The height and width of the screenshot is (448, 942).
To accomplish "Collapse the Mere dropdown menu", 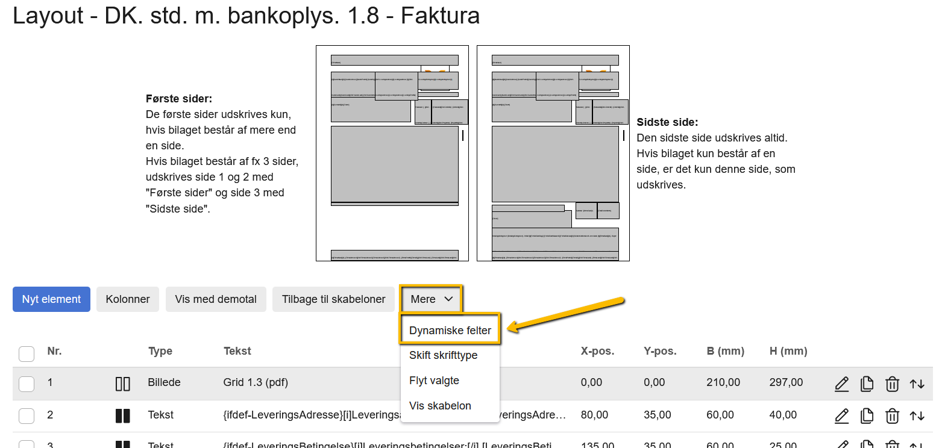I will tap(432, 299).
